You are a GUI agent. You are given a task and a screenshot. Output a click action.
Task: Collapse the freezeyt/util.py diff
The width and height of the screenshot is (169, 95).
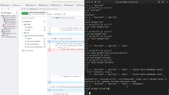50,39
